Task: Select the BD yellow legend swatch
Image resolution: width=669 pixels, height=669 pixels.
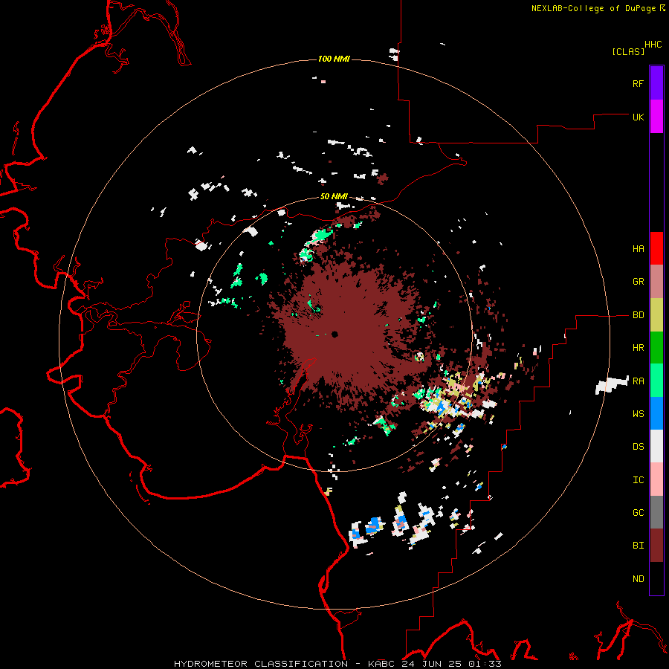Action: tap(656, 315)
